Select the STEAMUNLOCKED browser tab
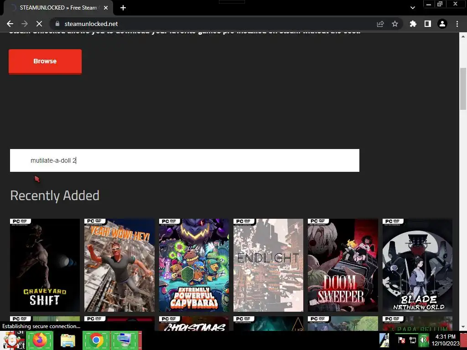 click(58, 8)
